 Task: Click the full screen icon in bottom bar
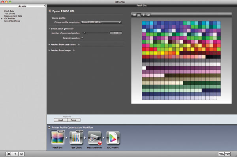coord(9,154)
